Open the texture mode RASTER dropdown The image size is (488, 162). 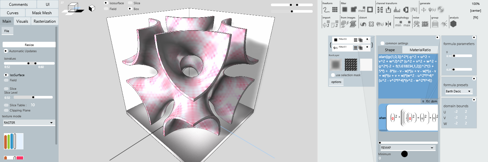click(x=29, y=123)
